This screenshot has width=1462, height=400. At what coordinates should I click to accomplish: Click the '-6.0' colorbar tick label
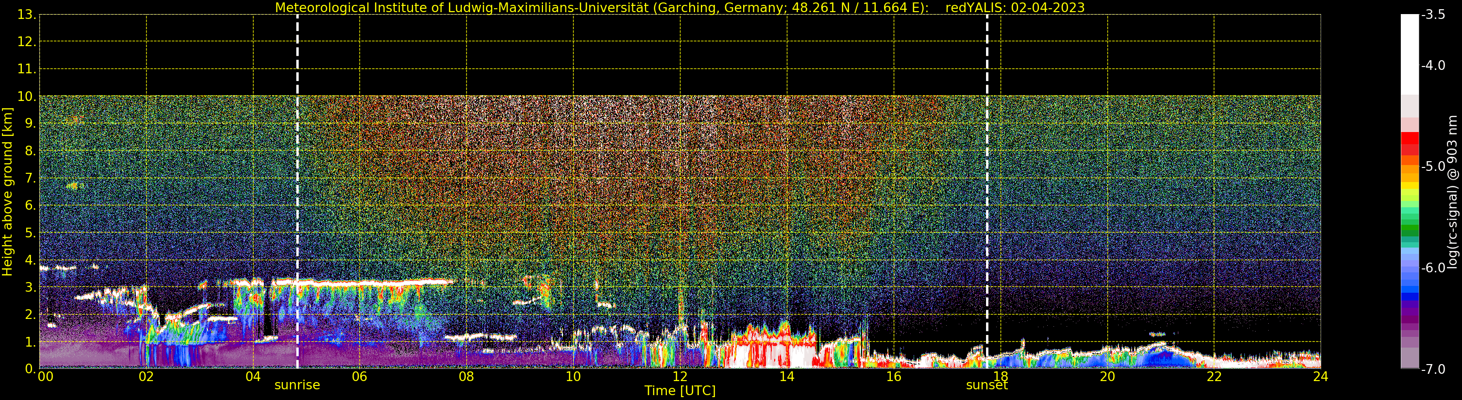(x=1433, y=268)
